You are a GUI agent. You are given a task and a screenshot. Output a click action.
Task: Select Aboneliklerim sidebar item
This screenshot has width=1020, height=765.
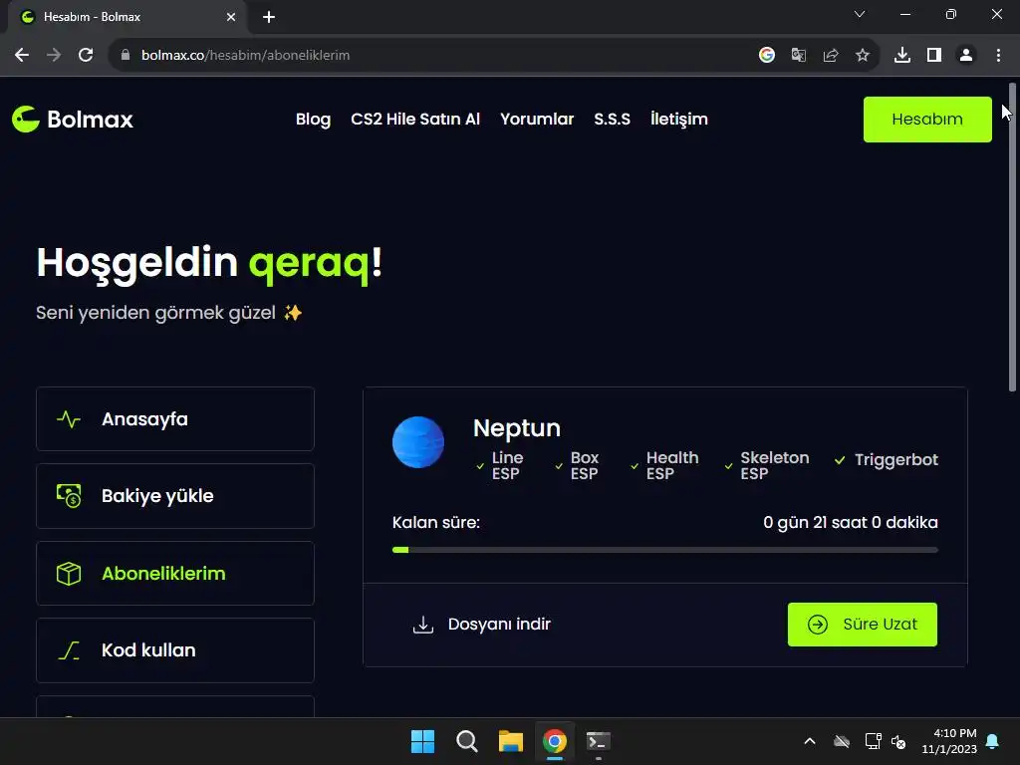coord(175,573)
